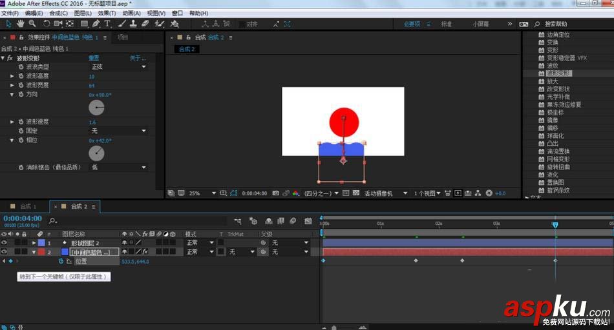The image size is (614, 330).
Task: Open the 25% magnification dropdown
Action: (x=201, y=193)
